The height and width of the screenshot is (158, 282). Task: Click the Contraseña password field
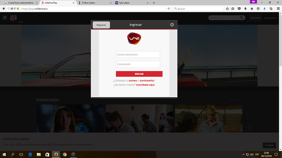coord(138,64)
